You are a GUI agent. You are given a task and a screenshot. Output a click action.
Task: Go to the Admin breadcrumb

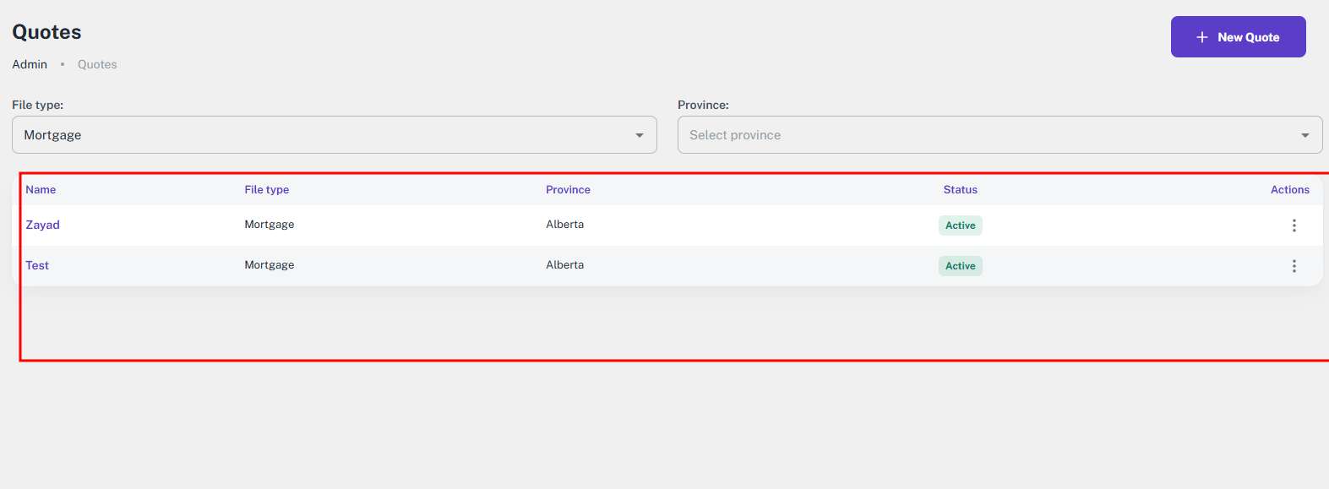pyautogui.click(x=30, y=64)
